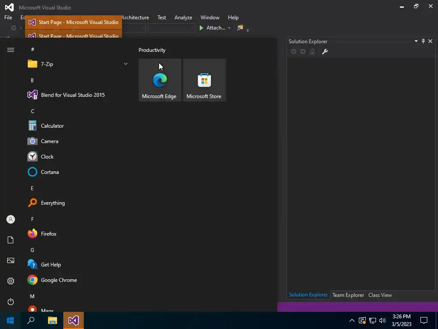Click the Power icon in Start sidebar
Viewport: 438px width, 329px height.
[x=11, y=302]
